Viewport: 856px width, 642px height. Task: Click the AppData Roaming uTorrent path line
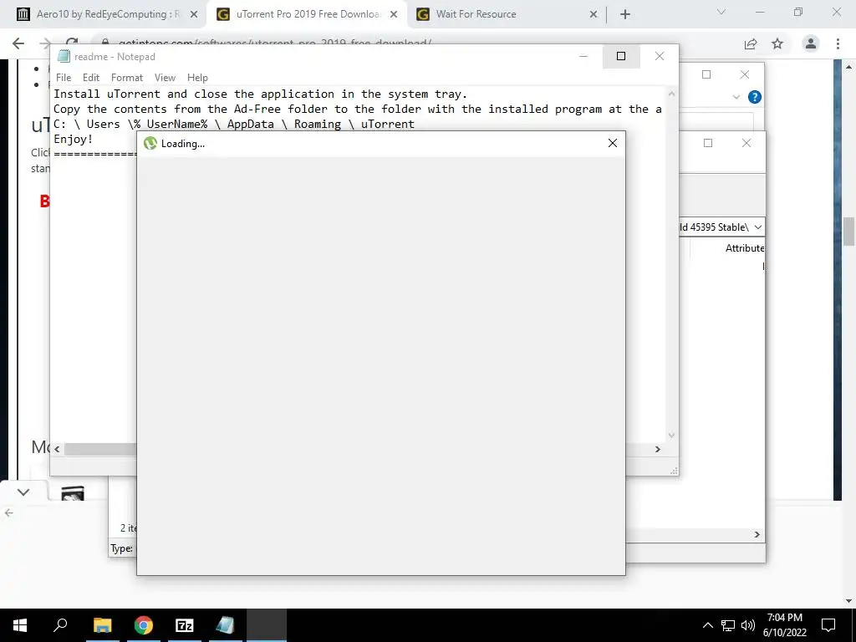[234, 124]
